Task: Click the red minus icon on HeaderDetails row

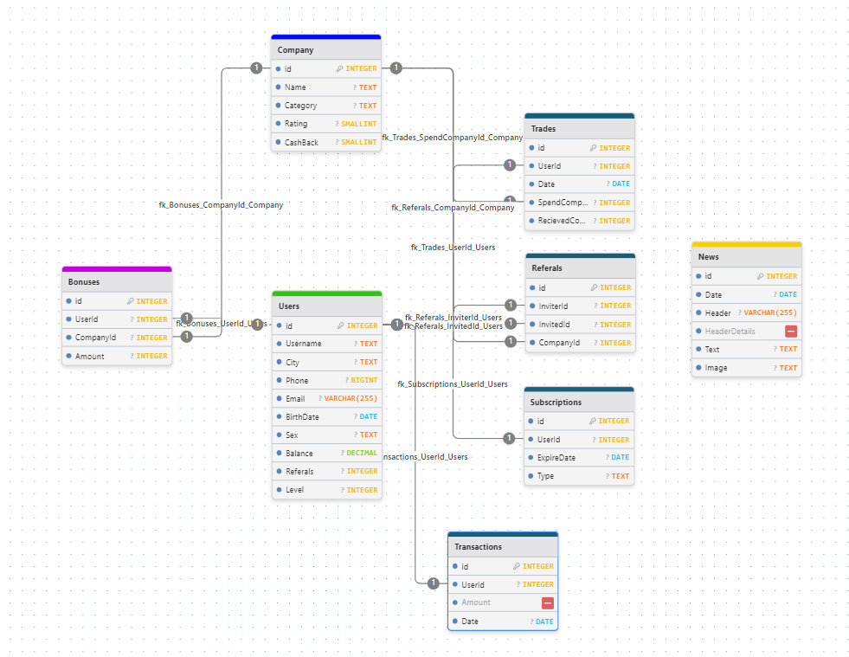Action: pos(791,332)
